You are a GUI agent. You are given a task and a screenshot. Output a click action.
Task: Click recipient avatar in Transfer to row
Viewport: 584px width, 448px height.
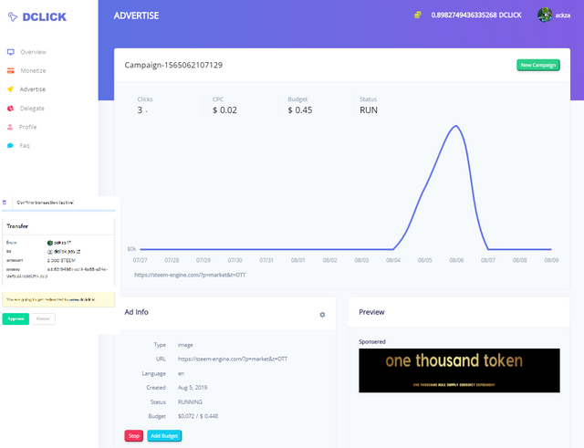(50, 252)
